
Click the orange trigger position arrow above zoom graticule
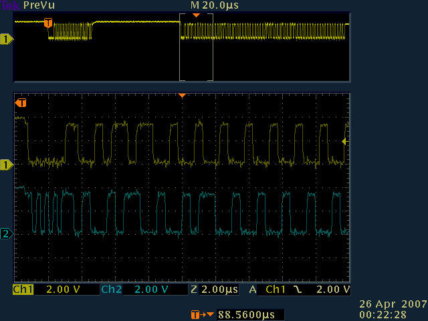[x=182, y=95]
